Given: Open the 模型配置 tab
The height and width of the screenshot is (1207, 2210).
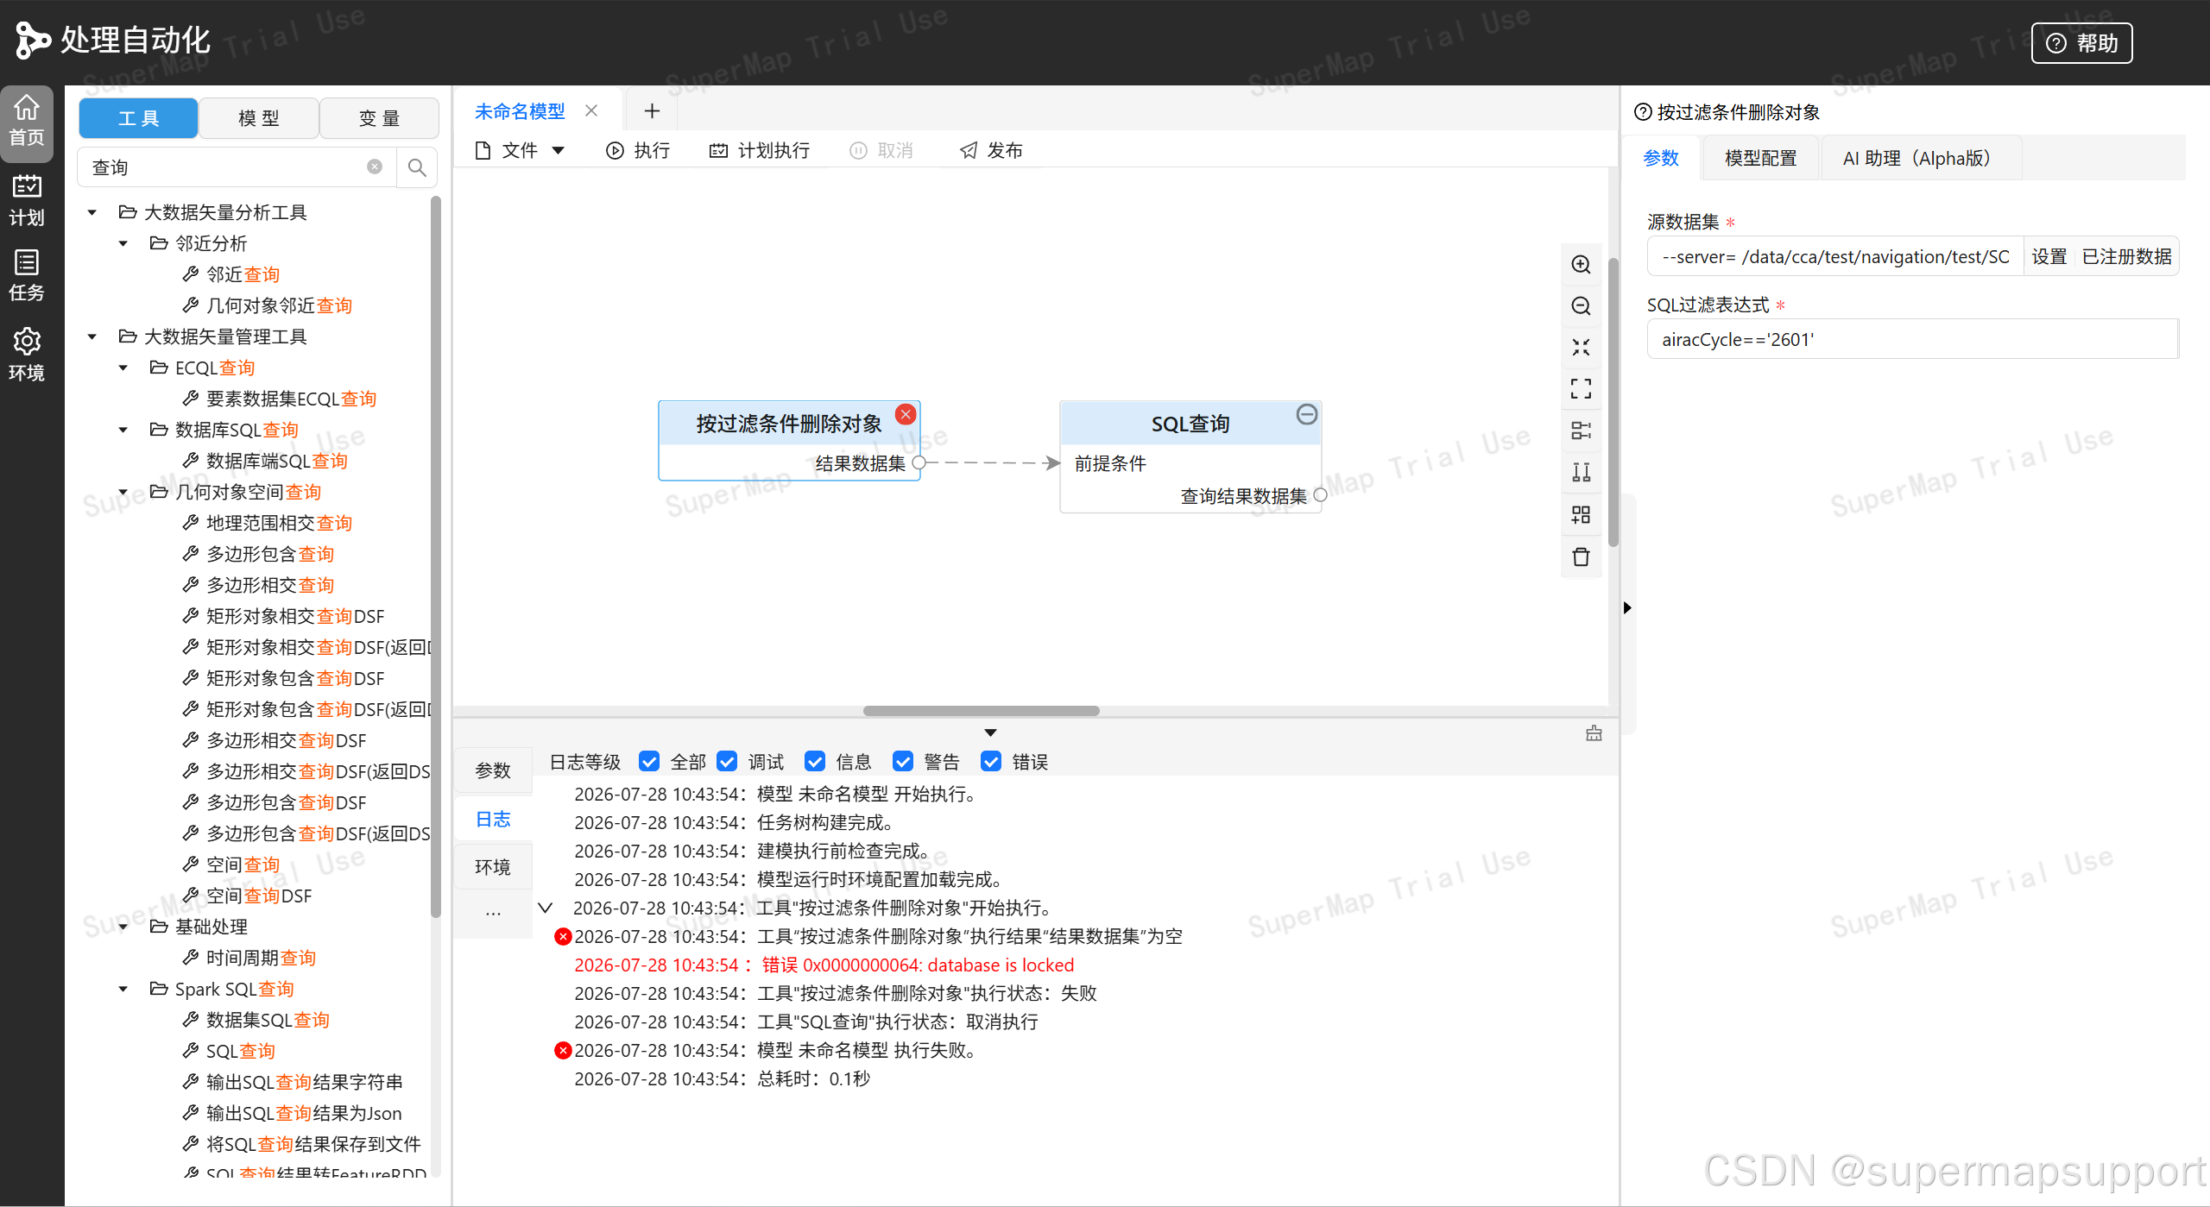Looking at the screenshot, I should tap(1760, 158).
